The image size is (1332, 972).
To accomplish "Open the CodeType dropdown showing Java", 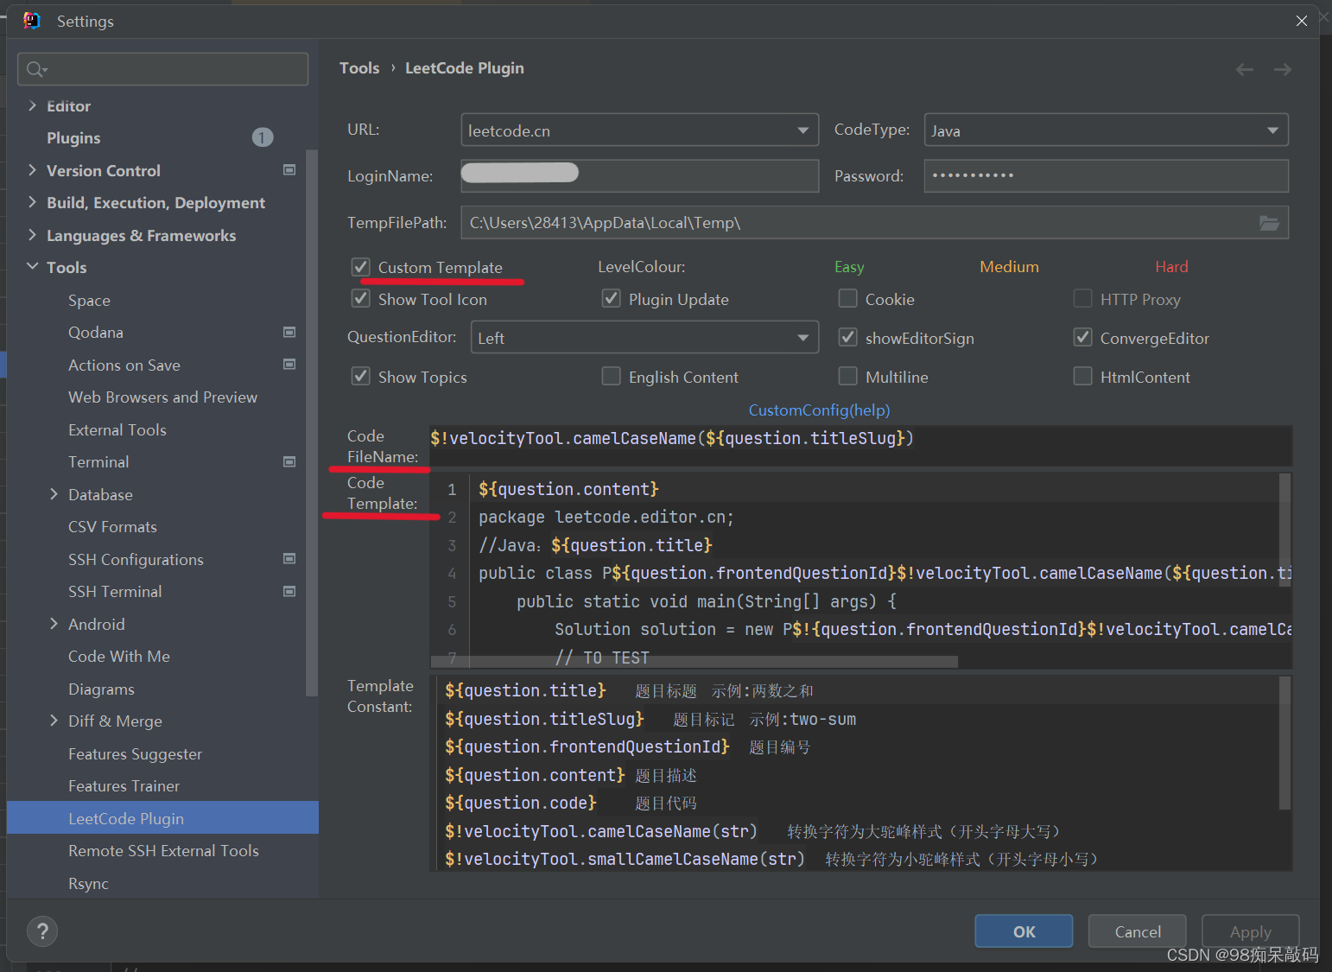I will (x=1107, y=130).
